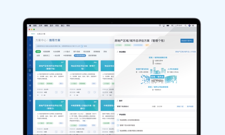Expand 更多 tags on first 房地产 card

tap(61, 83)
